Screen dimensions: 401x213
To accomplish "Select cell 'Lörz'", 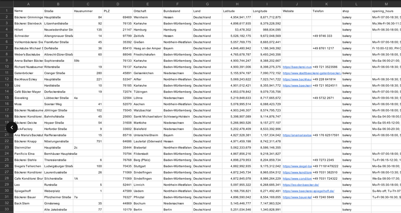I will click(28, 85).
